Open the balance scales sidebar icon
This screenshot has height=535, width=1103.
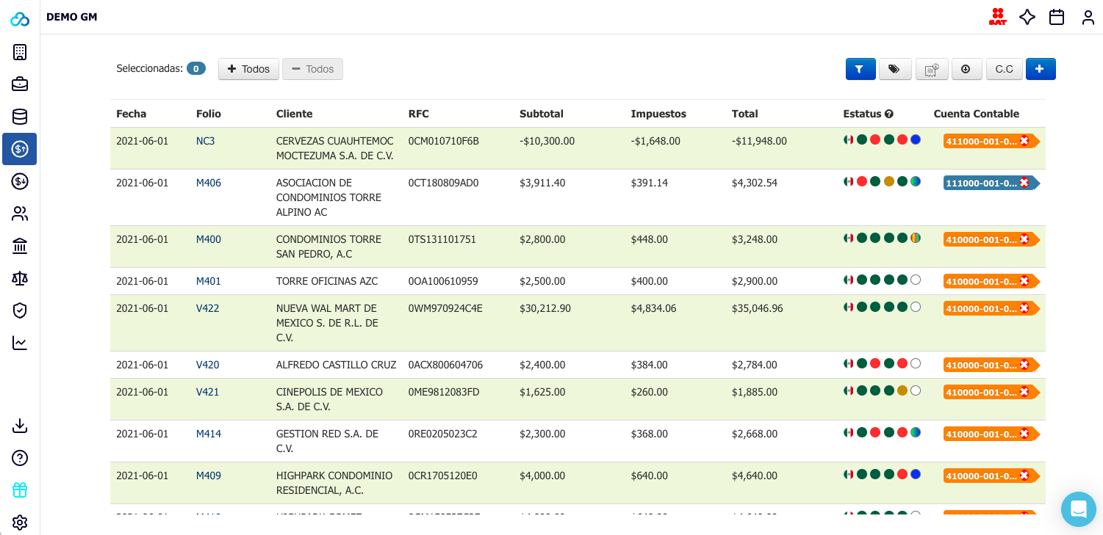20,278
